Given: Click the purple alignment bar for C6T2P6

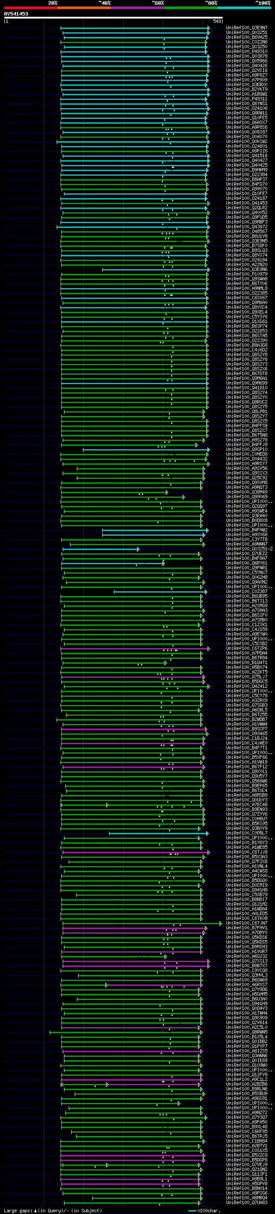Looking at the screenshot, I should click(x=135, y=649).
